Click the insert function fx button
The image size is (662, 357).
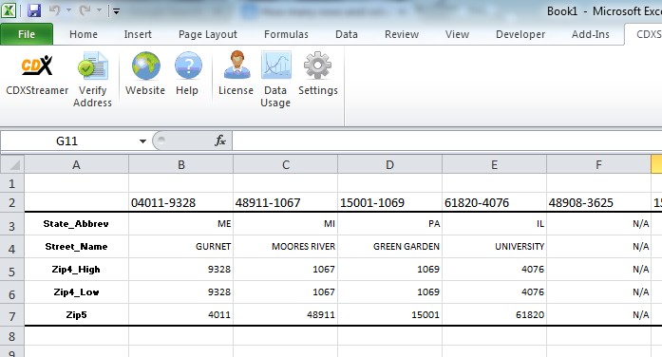(x=220, y=141)
